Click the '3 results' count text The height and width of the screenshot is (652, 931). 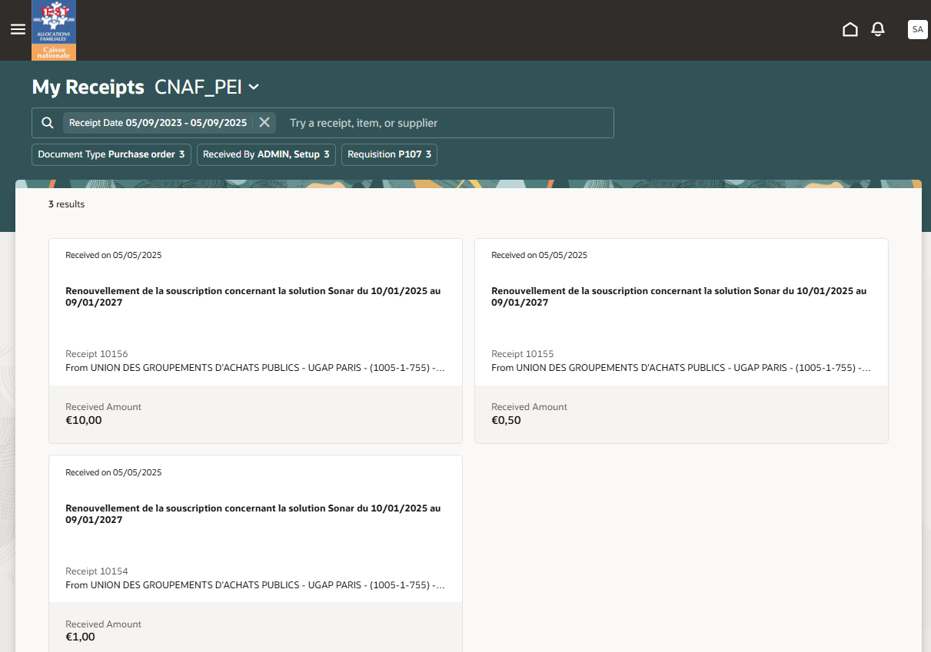(x=66, y=204)
